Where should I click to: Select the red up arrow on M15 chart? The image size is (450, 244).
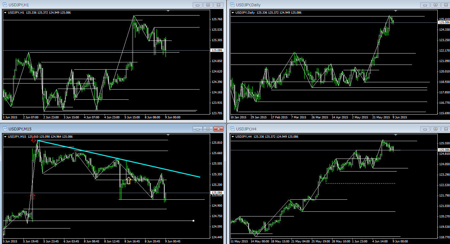click(x=32, y=196)
